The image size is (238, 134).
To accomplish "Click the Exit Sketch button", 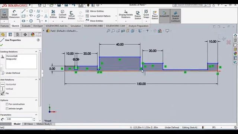I will pos(4,15).
